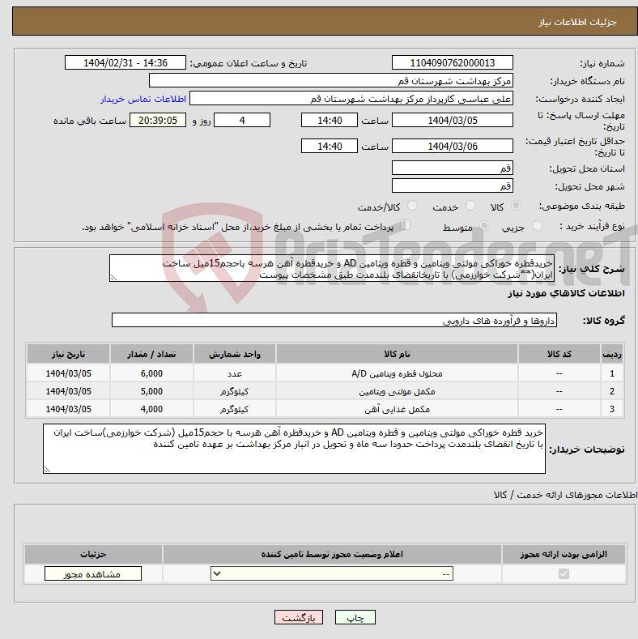Click the بازگشت back button
This screenshot has width=638, height=639.
[x=299, y=617]
